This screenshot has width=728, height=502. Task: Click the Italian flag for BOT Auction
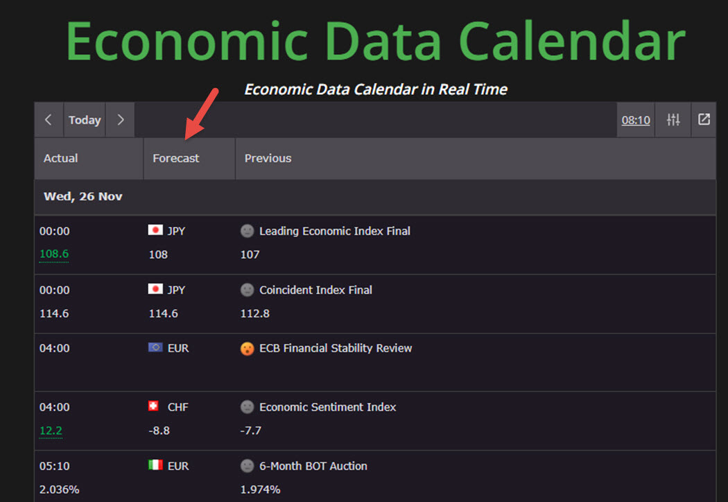point(155,465)
